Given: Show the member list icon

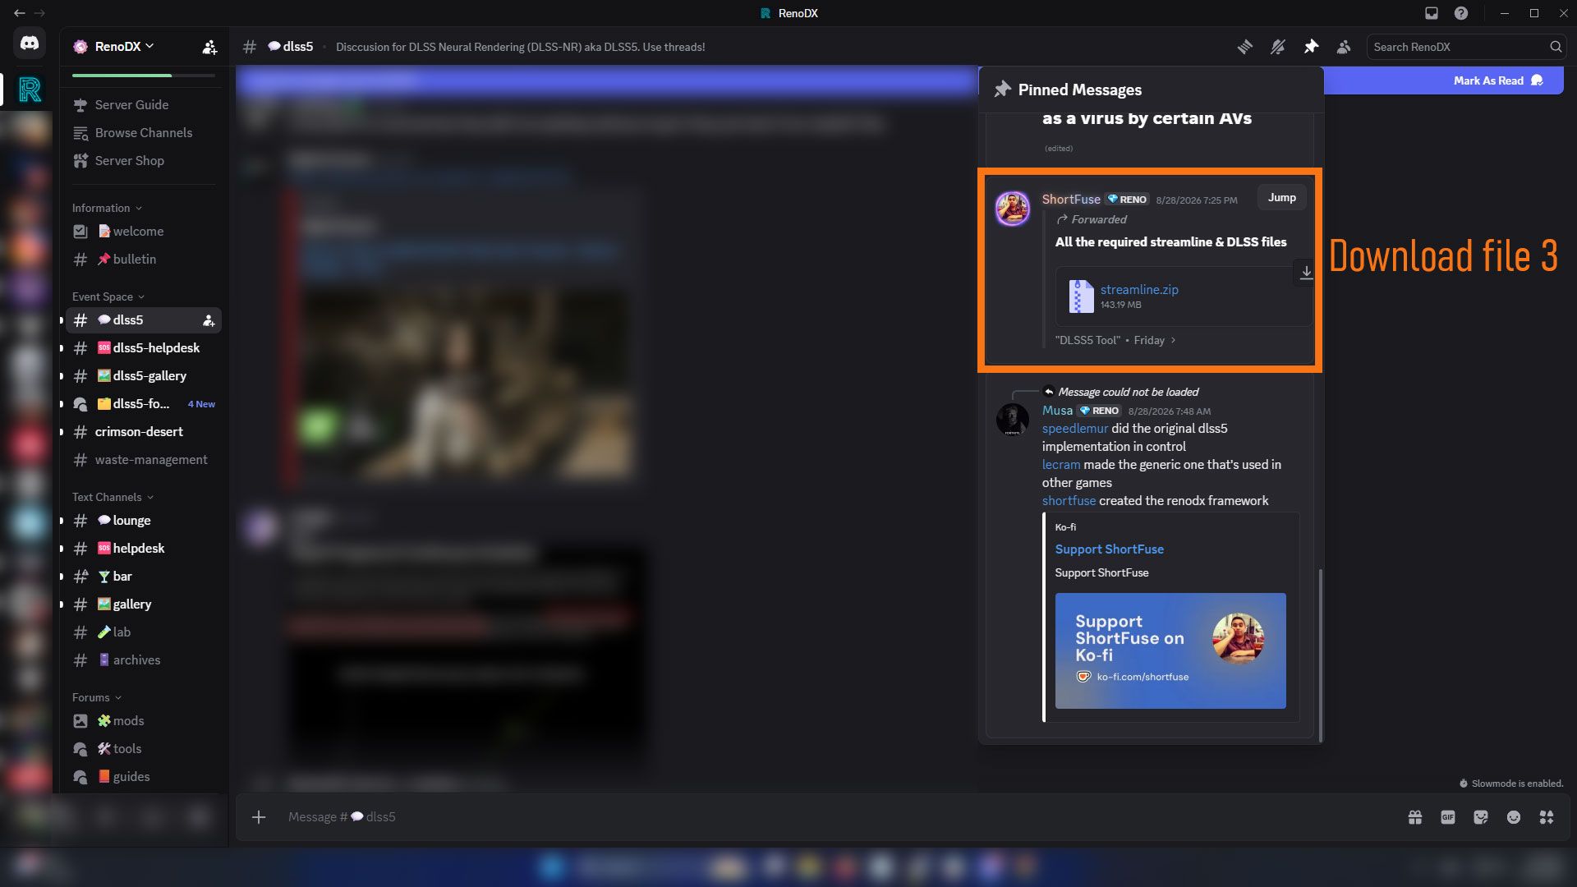Looking at the screenshot, I should coord(1344,47).
